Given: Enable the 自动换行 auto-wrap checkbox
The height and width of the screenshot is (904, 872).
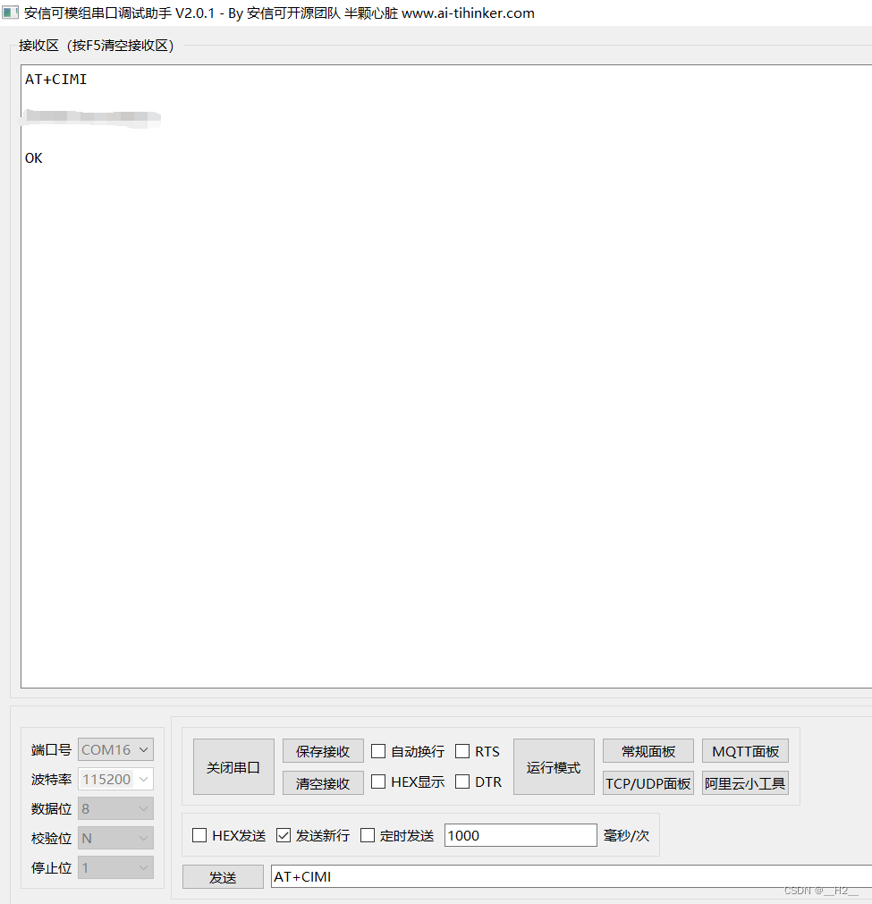Looking at the screenshot, I should (x=378, y=751).
